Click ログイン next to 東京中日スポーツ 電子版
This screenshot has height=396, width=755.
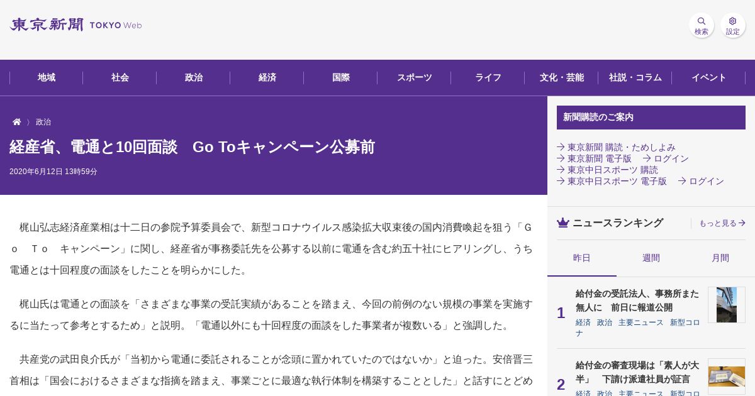(x=701, y=181)
